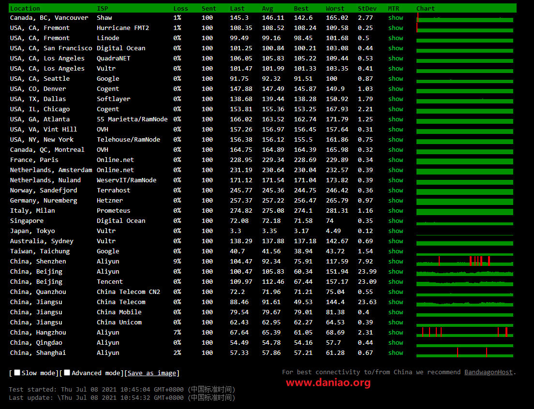Show MTR for Nuland WeservIT/RamNode
Image resolution: width=534 pixels, height=409 pixels.
pos(395,180)
